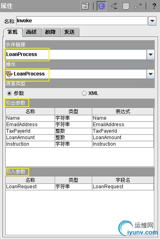This screenshot has height=239, width=160.
Task: Click the 字符串 type cell of Name row
Action: click(x=73, y=118)
